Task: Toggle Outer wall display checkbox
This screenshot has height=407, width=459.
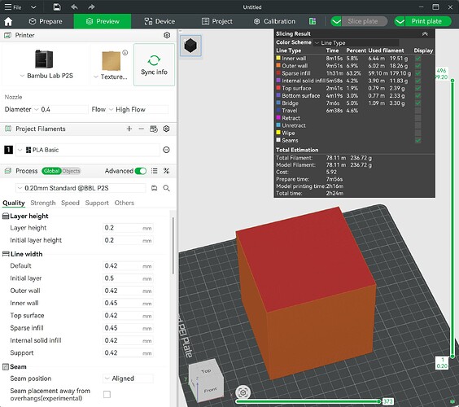Action: [x=417, y=66]
